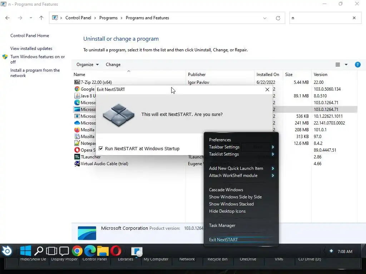Screen dimensions: 366x274
Task: Click the 7-Zip program icon
Action: pos(77,82)
